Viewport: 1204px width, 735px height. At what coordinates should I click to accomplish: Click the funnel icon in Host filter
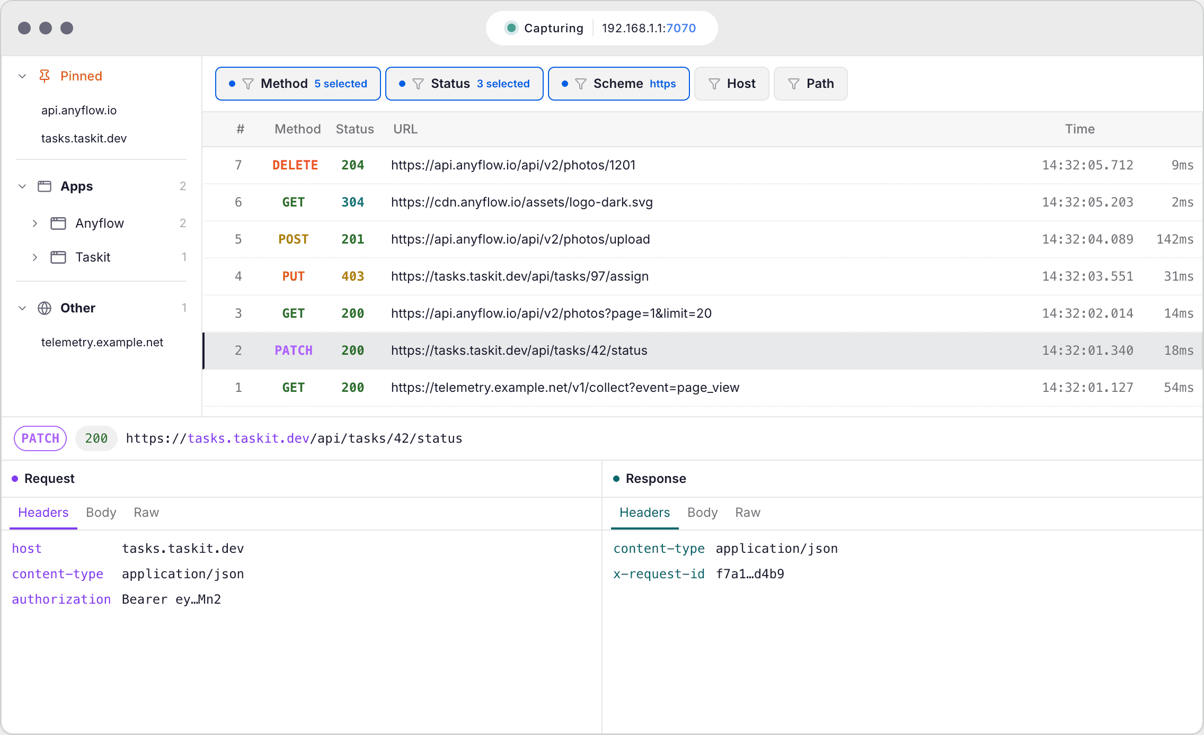(x=714, y=84)
